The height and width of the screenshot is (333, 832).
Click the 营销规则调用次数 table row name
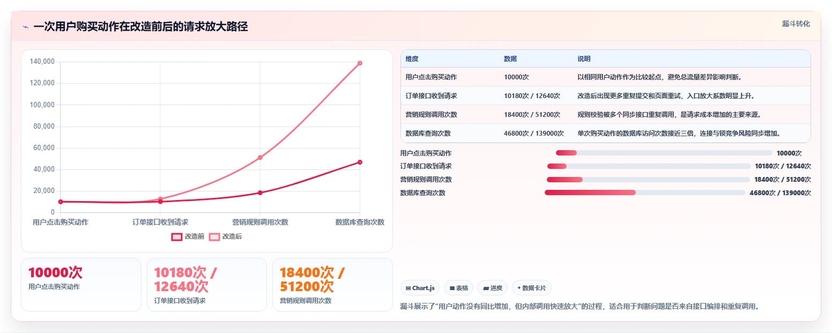coord(432,115)
